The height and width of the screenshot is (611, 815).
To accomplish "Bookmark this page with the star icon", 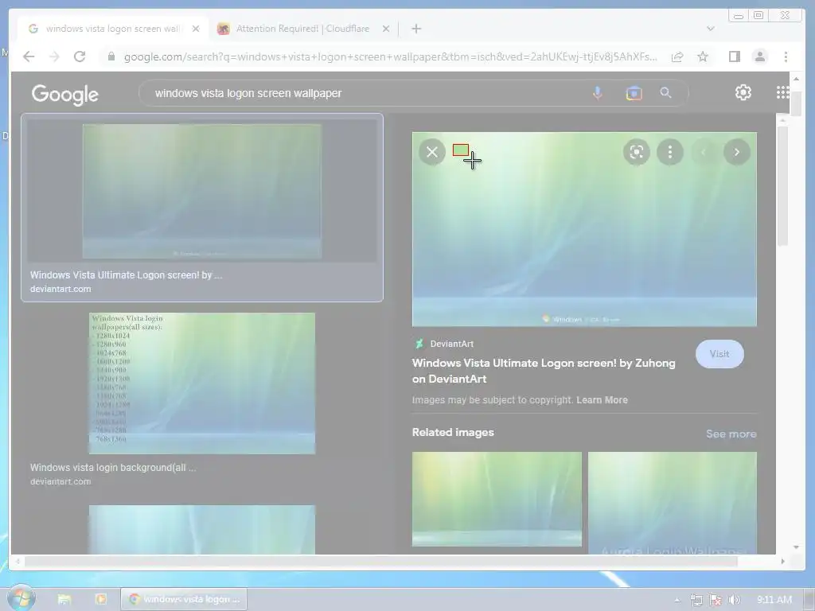I will pos(703,56).
